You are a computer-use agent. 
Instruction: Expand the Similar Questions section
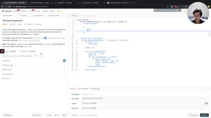[x=65, y=74]
